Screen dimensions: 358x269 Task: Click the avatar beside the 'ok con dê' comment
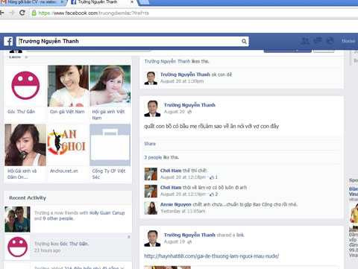pyautogui.click(x=151, y=78)
